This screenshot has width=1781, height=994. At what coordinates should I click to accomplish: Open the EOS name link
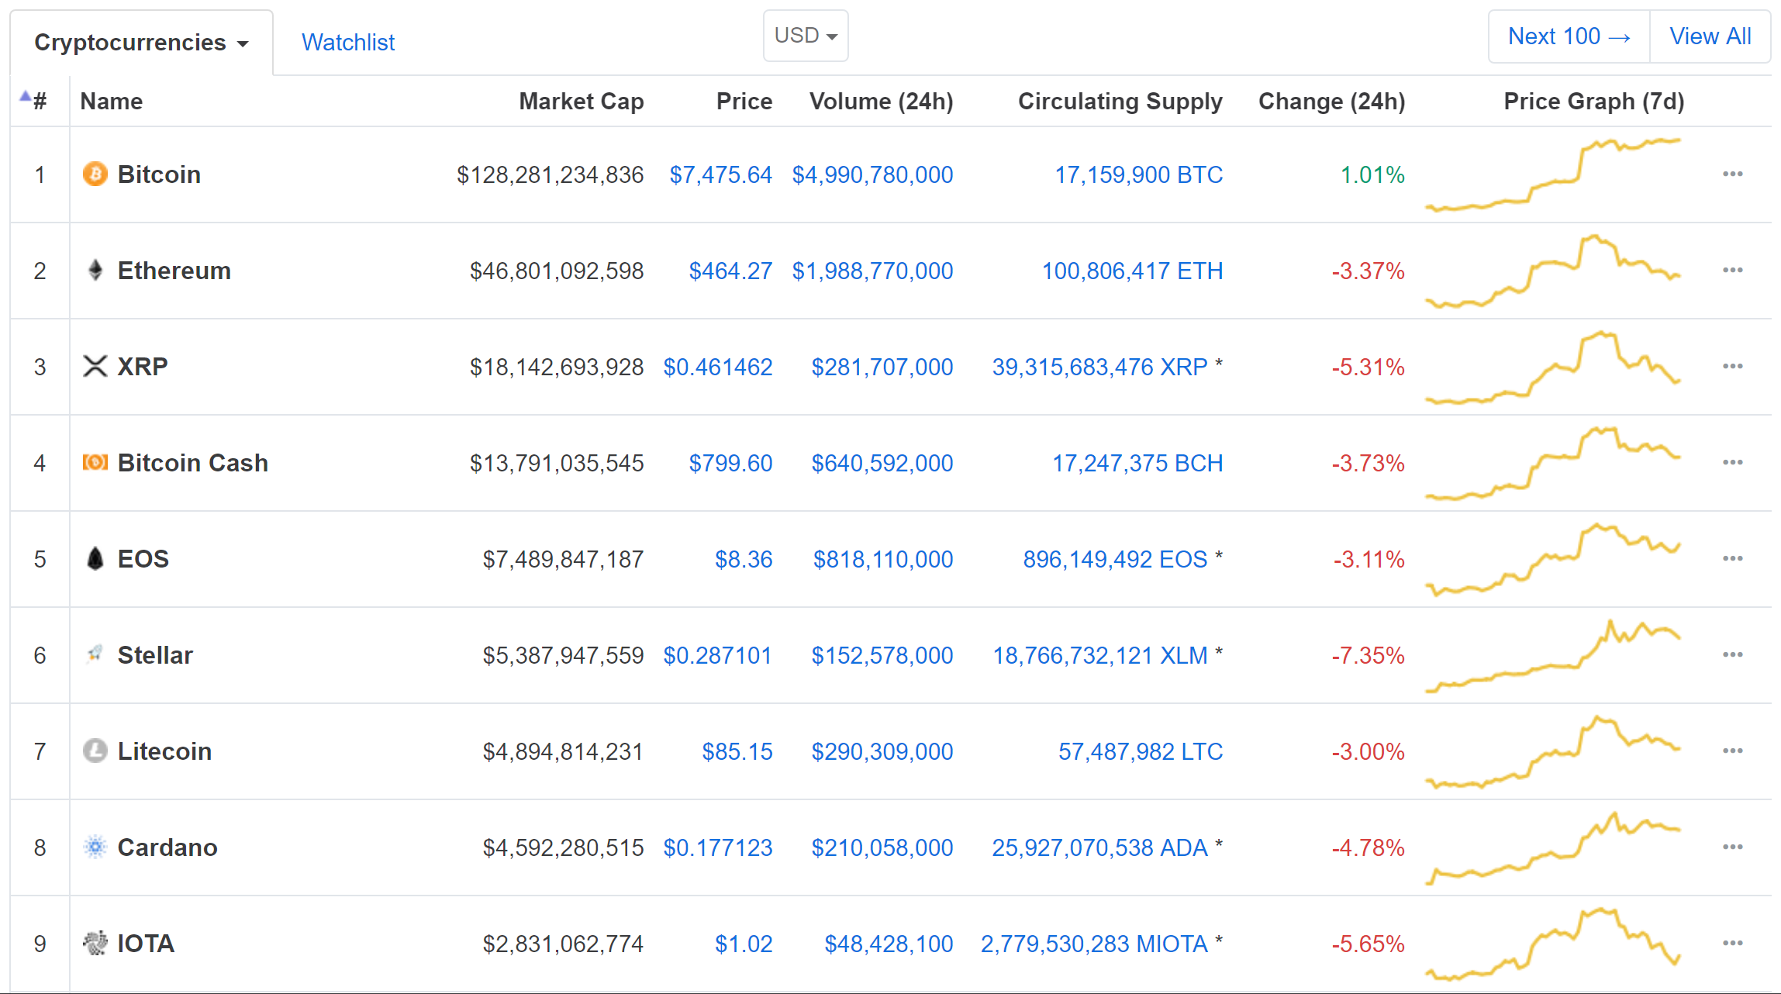(143, 559)
